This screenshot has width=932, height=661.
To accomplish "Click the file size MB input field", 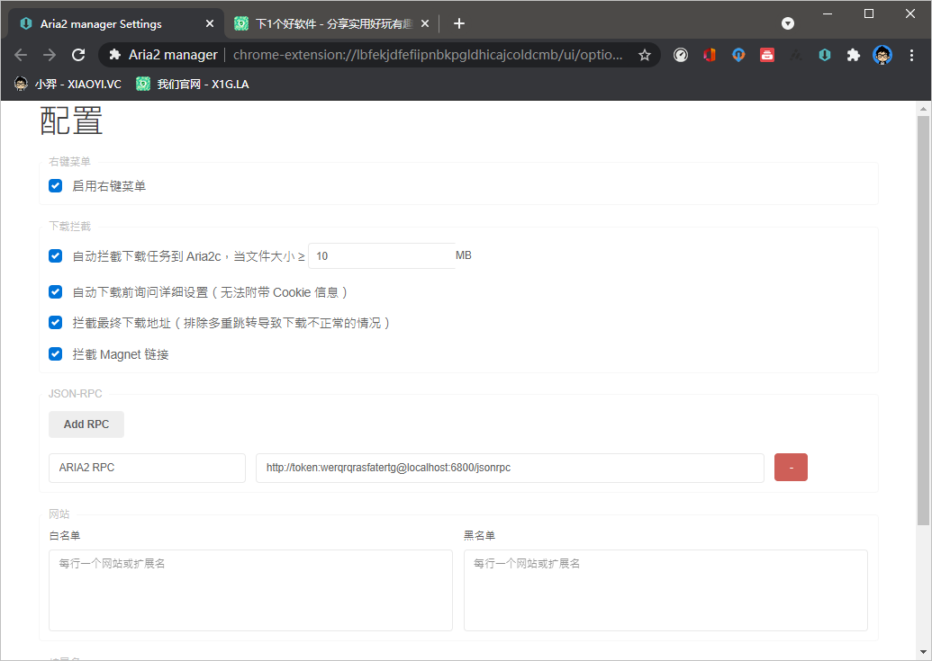I will coord(381,256).
